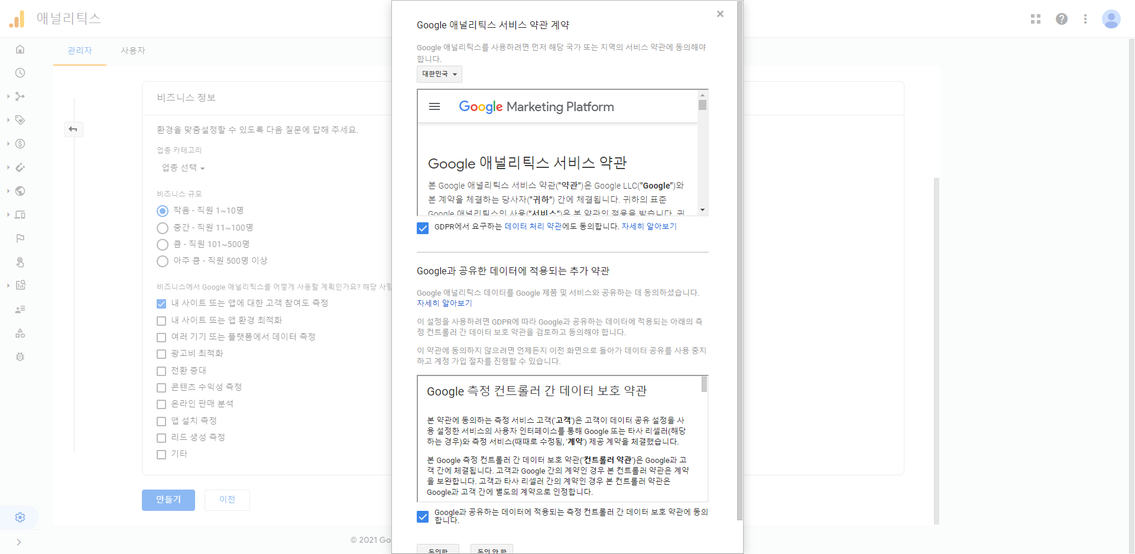Close the terms of service dialog
The height and width of the screenshot is (554, 1135).
point(720,14)
